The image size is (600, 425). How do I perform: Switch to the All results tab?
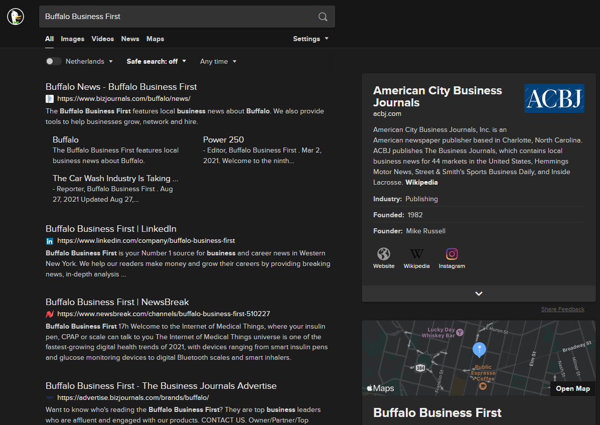click(49, 39)
